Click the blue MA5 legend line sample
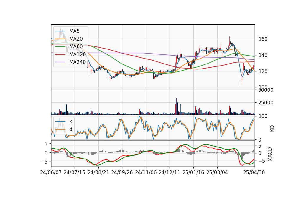 click(60, 31)
